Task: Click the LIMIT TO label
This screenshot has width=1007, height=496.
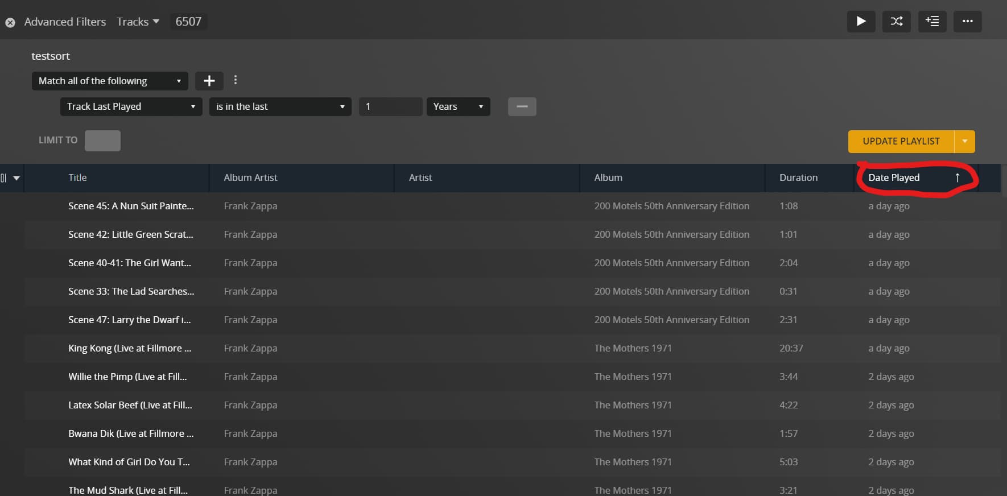Action: (58, 140)
